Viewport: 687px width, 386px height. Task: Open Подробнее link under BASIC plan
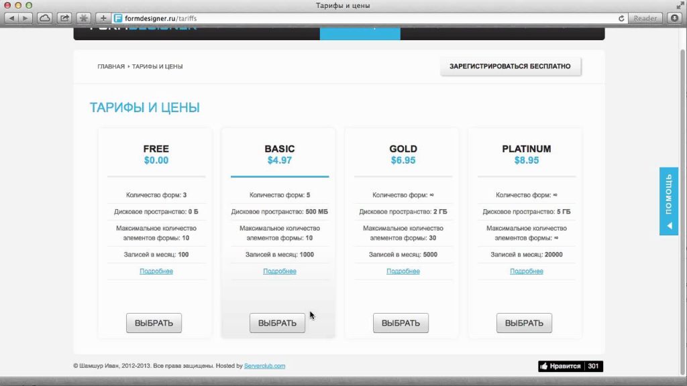[280, 271]
